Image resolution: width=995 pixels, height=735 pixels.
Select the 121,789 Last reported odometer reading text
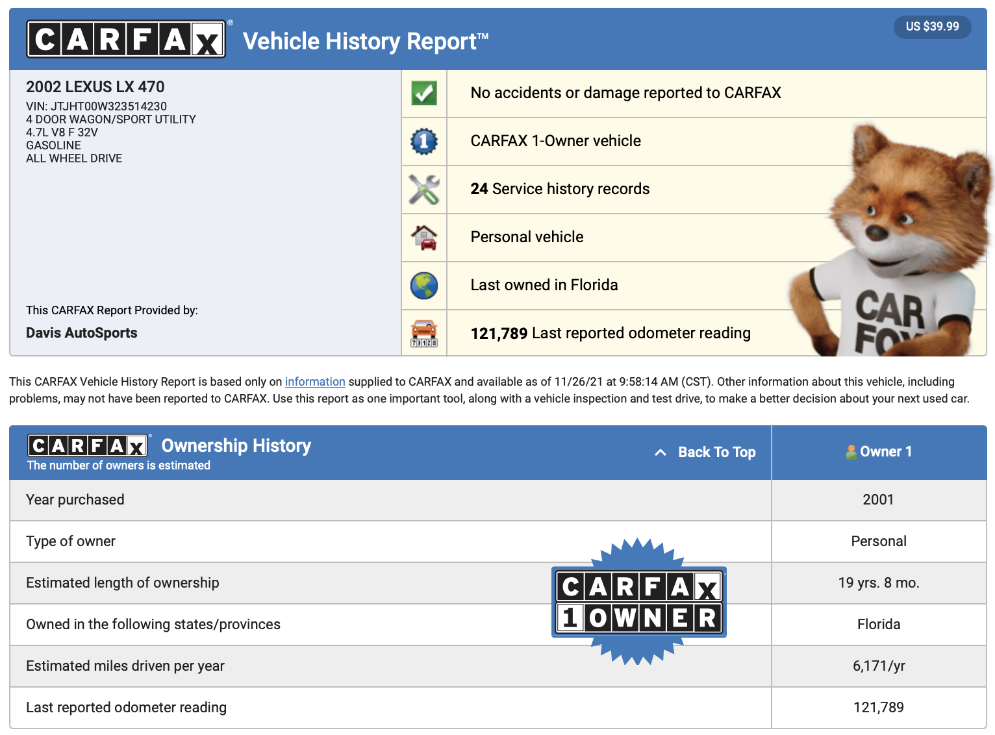(611, 333)
